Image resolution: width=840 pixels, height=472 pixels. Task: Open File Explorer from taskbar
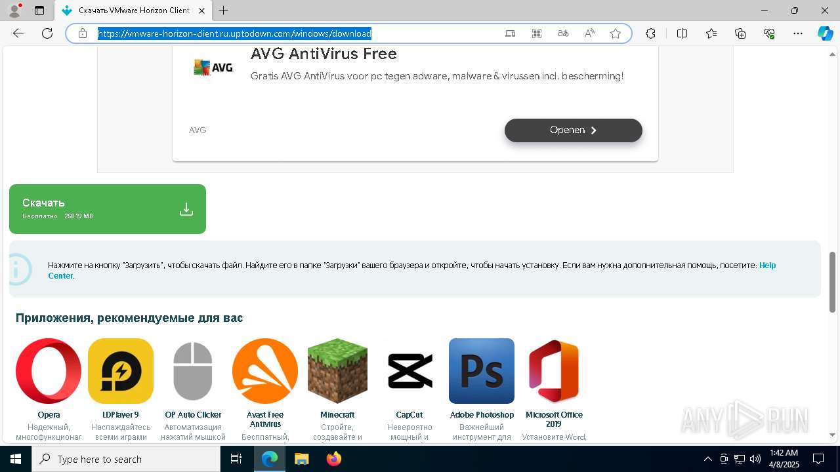pyautogui.click(x=301, y=459)
